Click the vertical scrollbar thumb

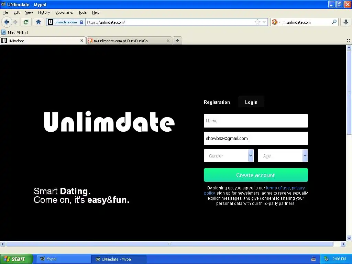349,92
